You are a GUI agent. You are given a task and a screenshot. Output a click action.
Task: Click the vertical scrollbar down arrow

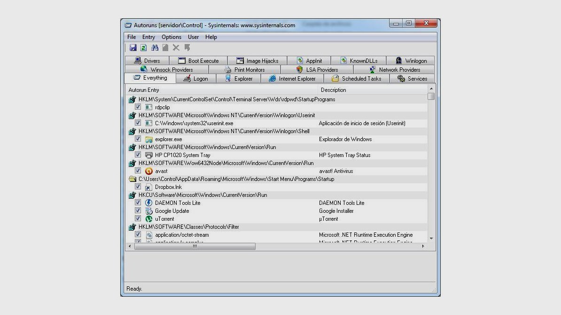tap(431, 238)
